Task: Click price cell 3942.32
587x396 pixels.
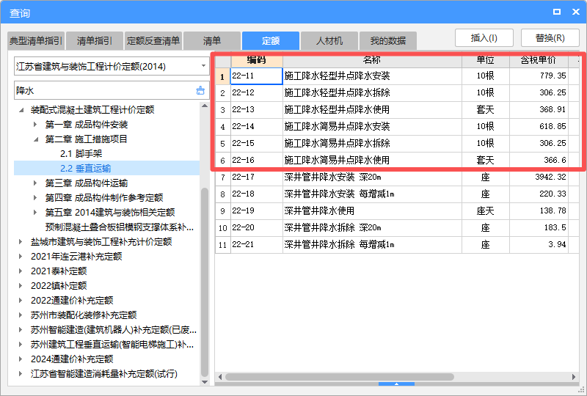Action: point(539,177)
